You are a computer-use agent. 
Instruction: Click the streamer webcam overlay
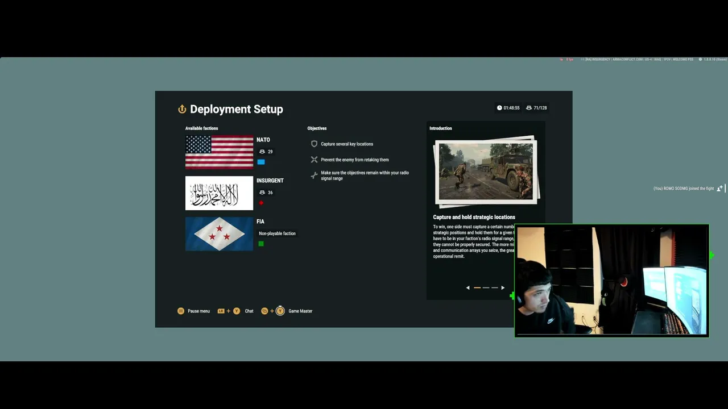coord(612,281)
